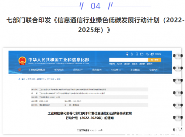Click the yellow 统一搜索 button
Image resolution: width=185 pixels, height=137 pixels.
(x=155, y=60)
